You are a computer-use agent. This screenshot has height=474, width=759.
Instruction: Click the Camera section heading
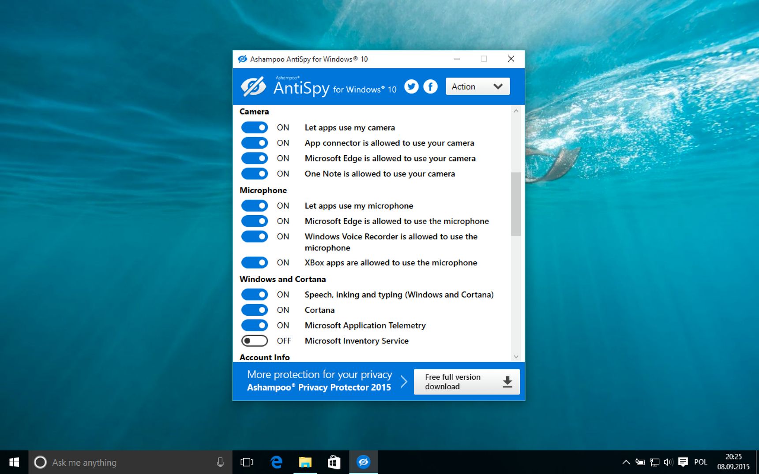(x=254, y=112)
